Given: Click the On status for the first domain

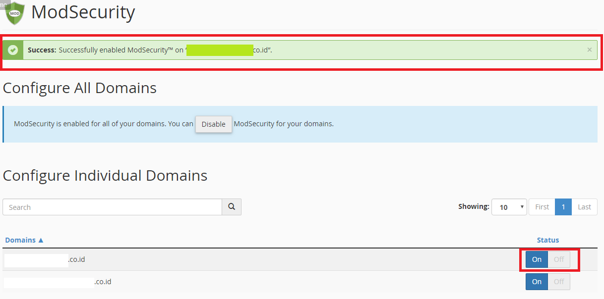Looking at the screenshot, I should (536, 259).
